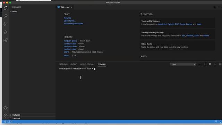
Task: Click the Learn heading
Action: (143, 56)
